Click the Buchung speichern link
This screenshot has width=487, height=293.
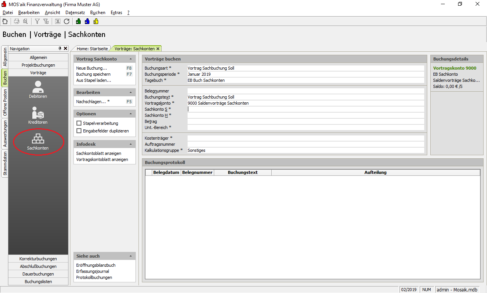click(x=93, y=74)
